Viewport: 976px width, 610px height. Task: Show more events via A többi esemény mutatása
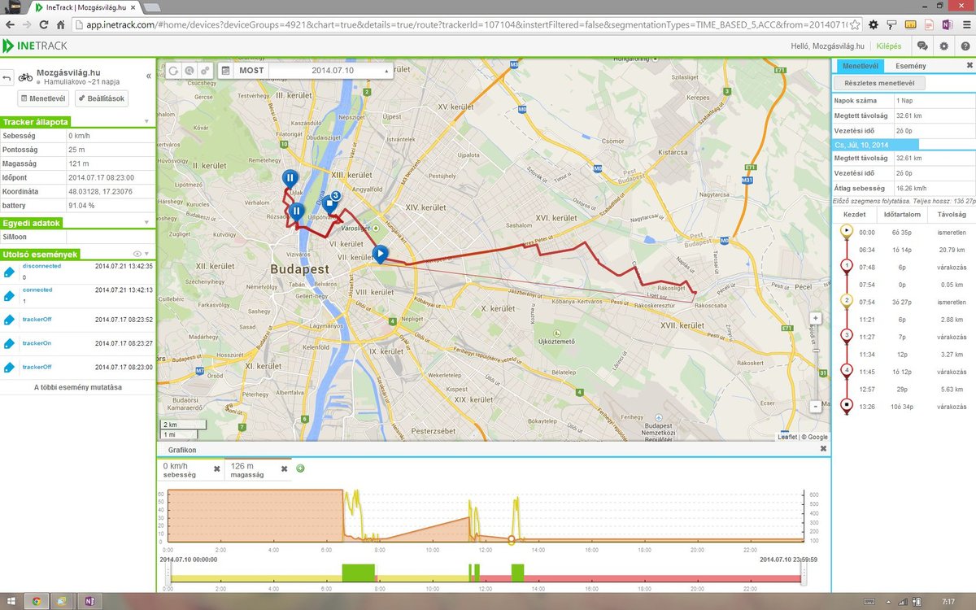point(77,387)
